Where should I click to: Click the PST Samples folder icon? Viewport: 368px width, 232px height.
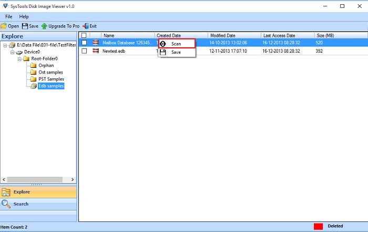click(x=34, y=79)
